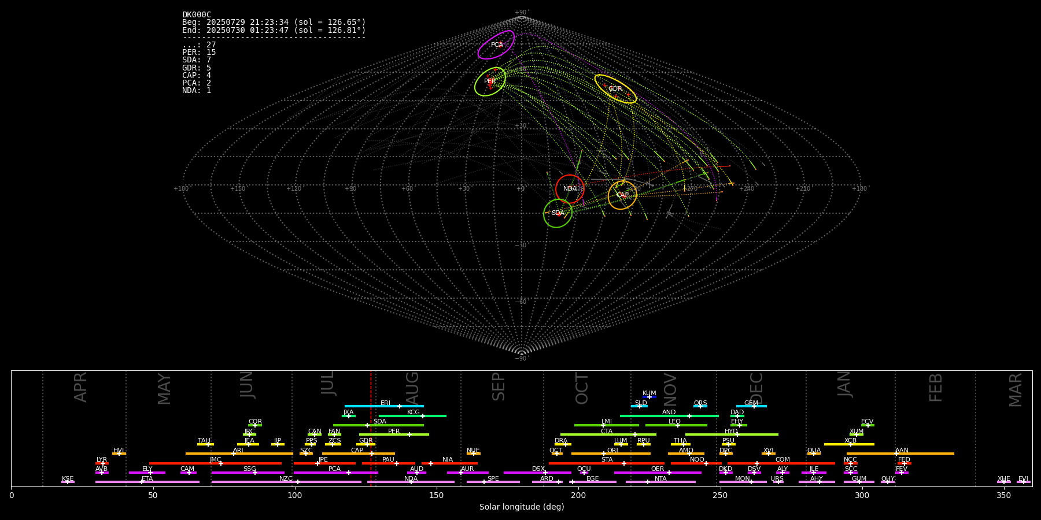
Task: Click the 'Solar longitude (deg)' axis label
Action: (522, 507)
